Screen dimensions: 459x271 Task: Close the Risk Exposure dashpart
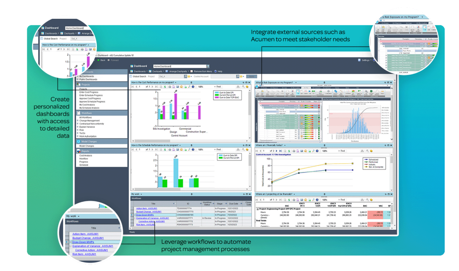391,83
